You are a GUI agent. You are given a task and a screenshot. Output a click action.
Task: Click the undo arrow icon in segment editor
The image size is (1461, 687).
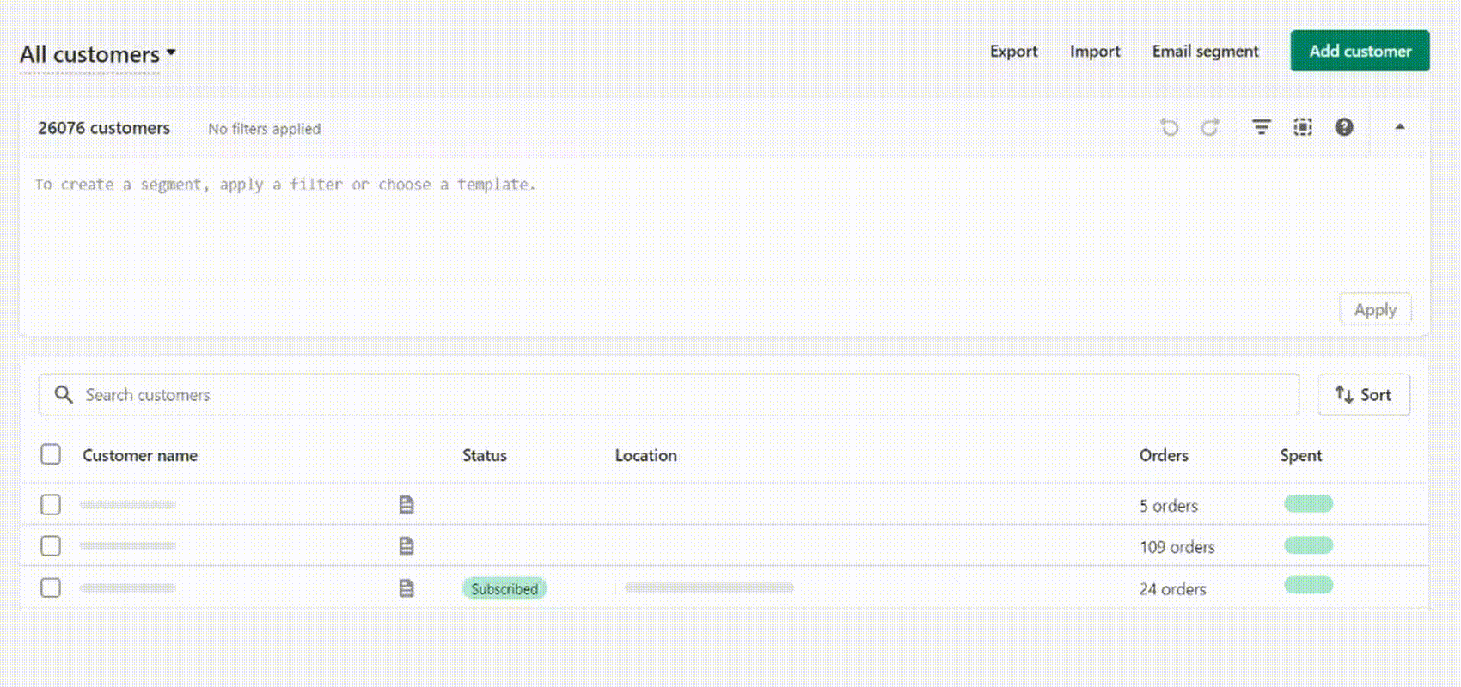(x=1170, y=127)
